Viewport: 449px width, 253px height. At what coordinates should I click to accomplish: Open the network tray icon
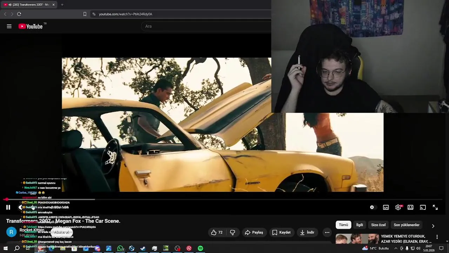[x=413, y=248]
